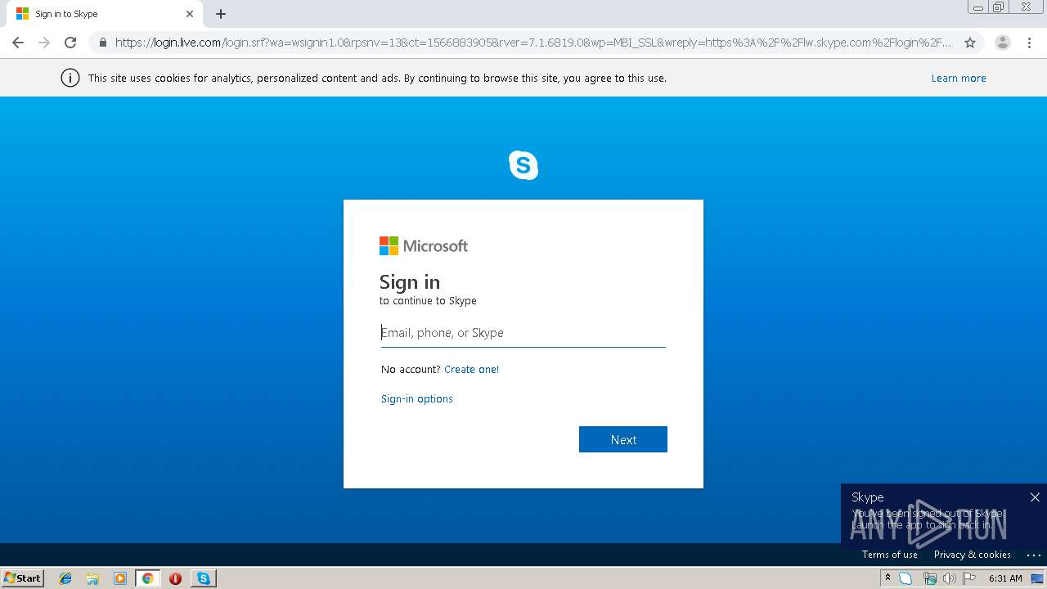
Task: Click the 'to continue to Skype' text
Action: pyautogui.click(x=428, y=301)
